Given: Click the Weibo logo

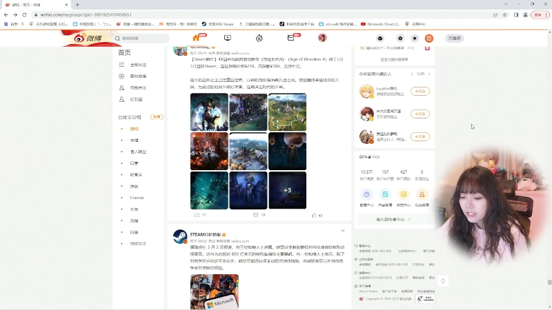Looking at the screenshot, I should point(88,38).
